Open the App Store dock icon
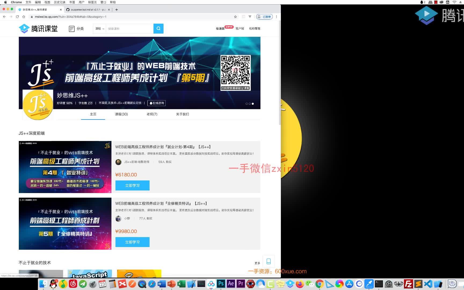This screenshot has width=464, height=290. [x=349, y=284]
